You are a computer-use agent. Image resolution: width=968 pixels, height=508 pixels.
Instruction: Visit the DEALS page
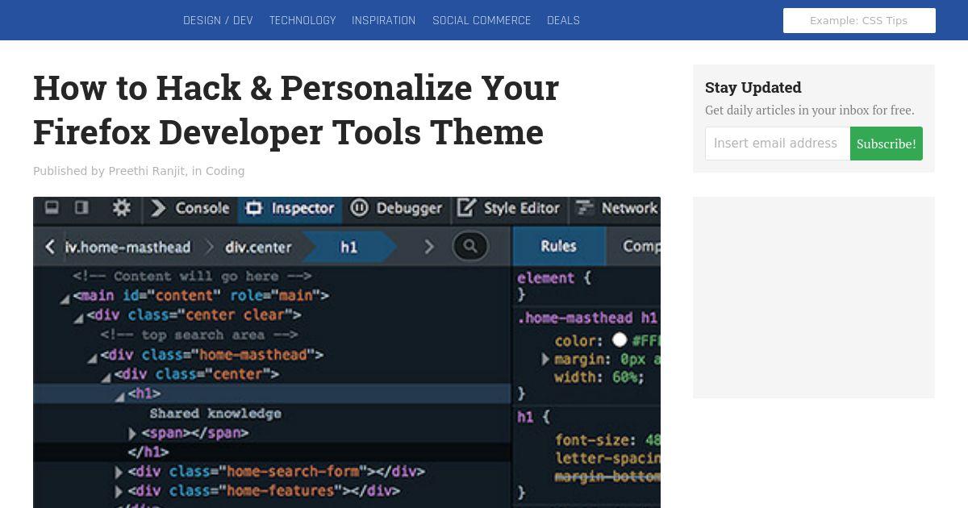(x=563, y=20)
